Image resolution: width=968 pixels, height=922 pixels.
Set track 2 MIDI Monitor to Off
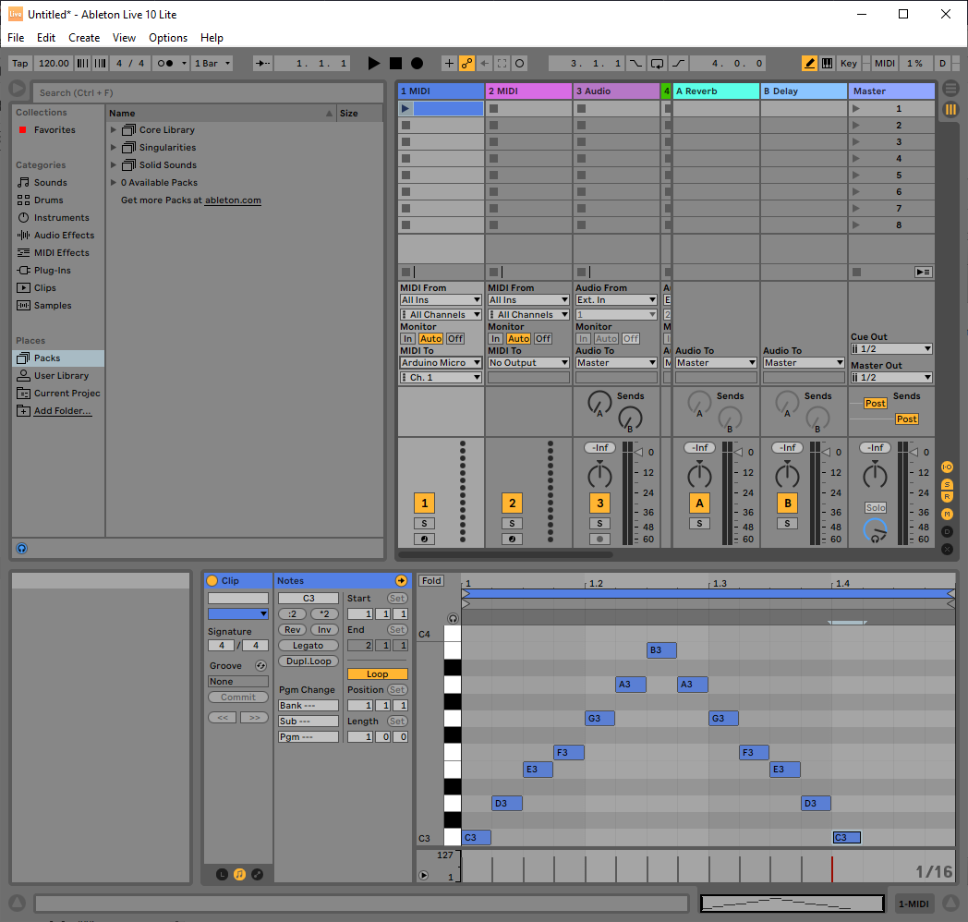543,338
